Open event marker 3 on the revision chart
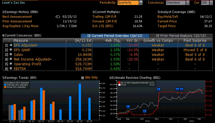Image resolution: width=215 pixels, height=123 pixels. tap(145, 111)
